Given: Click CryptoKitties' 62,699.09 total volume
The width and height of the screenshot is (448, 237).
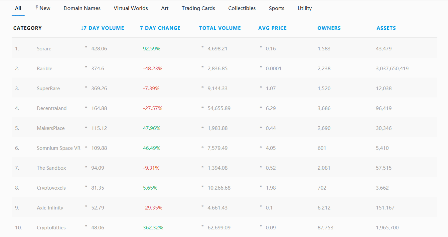Looking at the screenshot, I should coord(219,227).
